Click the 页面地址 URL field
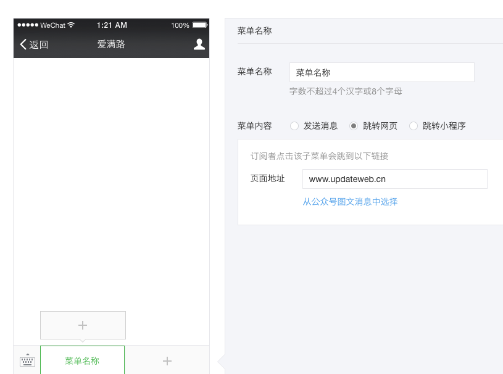503x374 pixels. point(394,179)
